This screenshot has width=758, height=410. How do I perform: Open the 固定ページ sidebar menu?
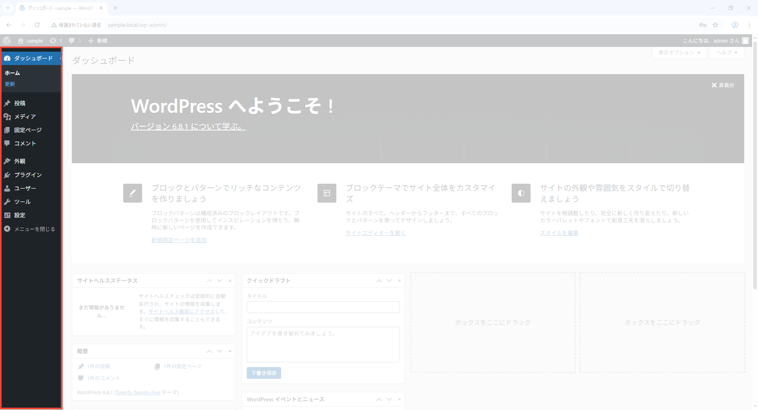tap(31, 130)
